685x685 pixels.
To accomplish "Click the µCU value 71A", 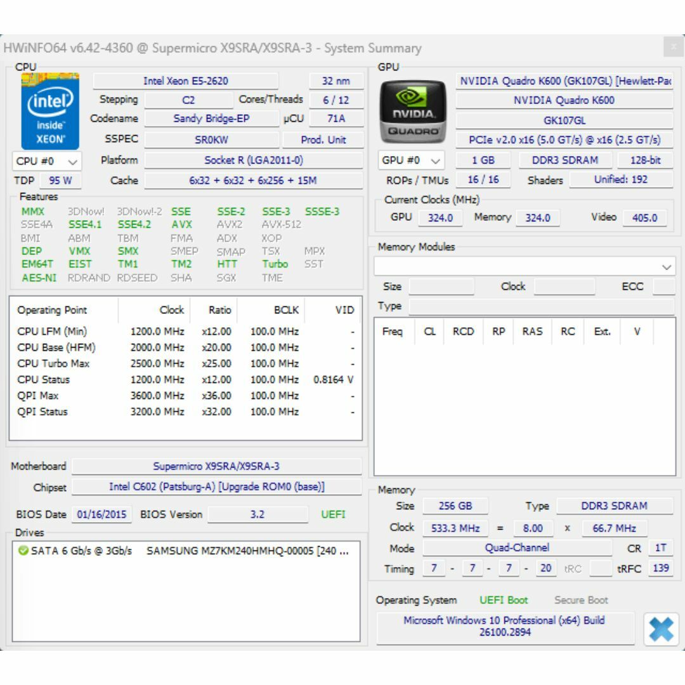I will click(x=336, y=119).
